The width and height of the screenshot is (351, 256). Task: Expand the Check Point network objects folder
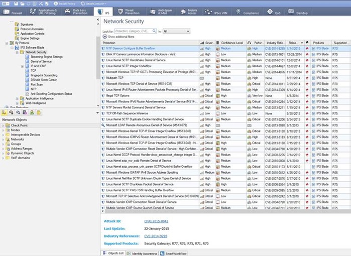pyautogui.click(x=3, y=125)
